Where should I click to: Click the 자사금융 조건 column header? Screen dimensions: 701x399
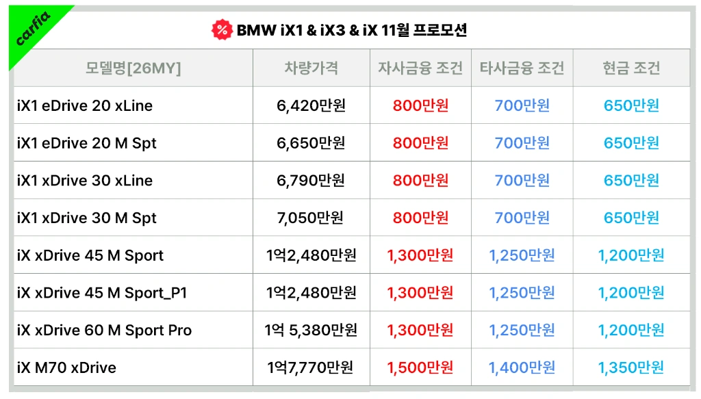pos(420,68)
